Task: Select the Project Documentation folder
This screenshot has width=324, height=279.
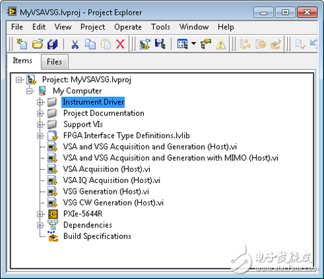Action: click(x=104, y=113)
